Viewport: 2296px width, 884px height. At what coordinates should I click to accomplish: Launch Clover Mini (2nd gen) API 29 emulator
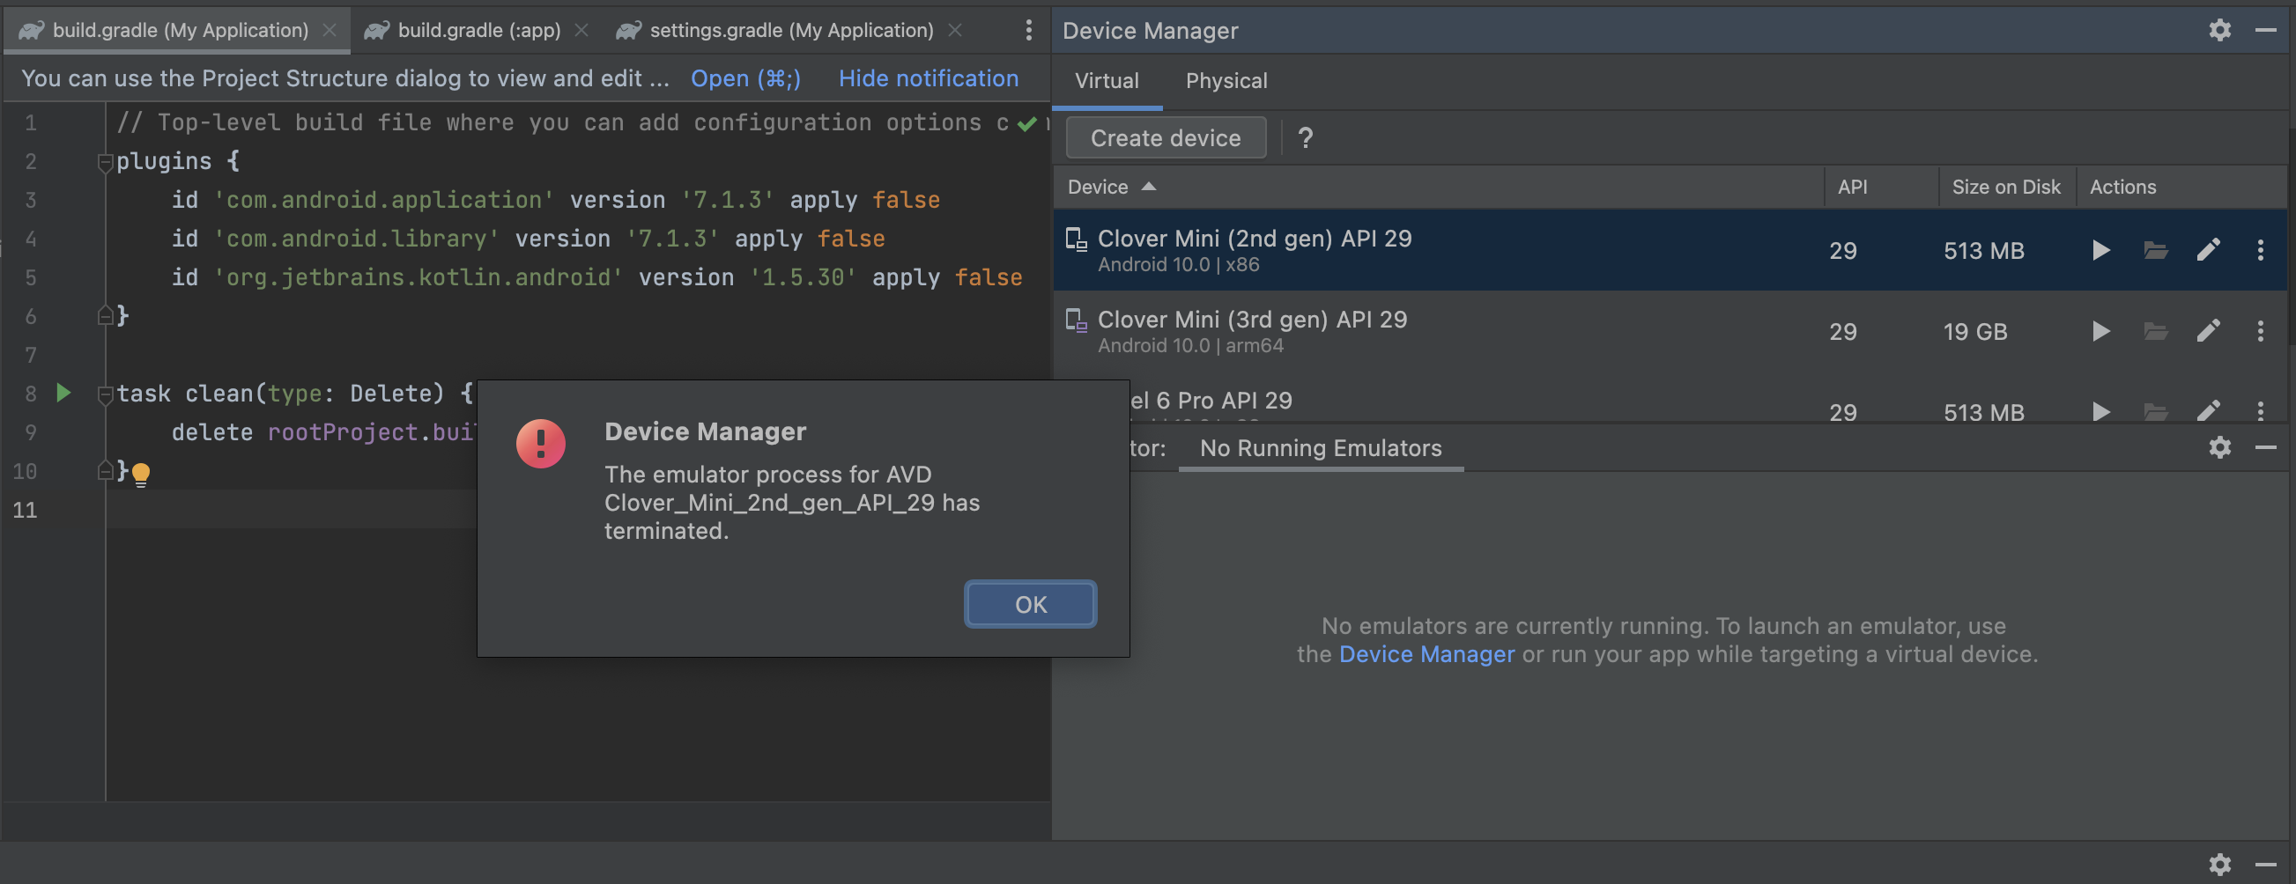point(2100,250)
